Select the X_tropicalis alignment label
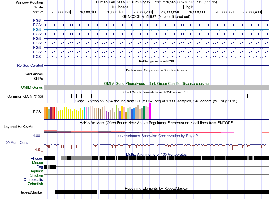 click(x=33, y=180)
